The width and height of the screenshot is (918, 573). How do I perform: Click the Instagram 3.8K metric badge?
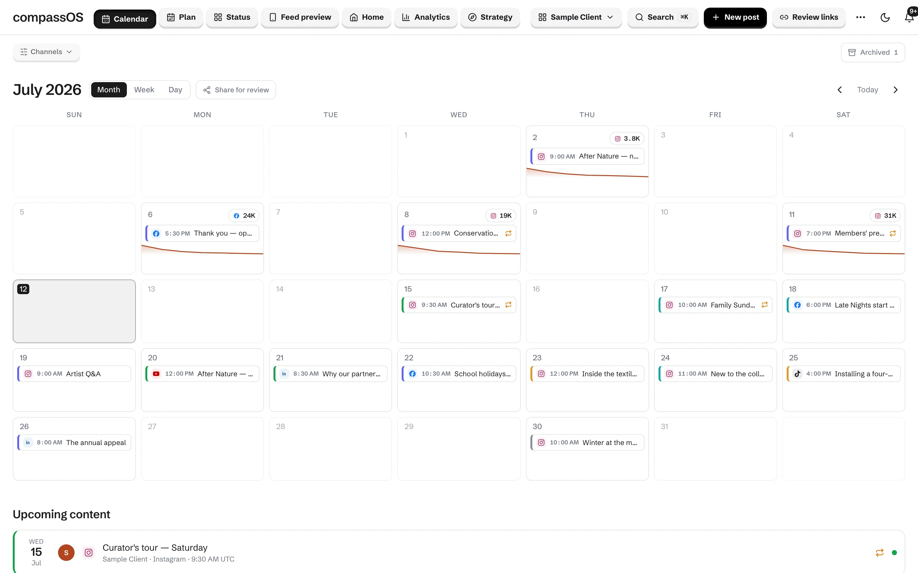[x=627, y=139]
